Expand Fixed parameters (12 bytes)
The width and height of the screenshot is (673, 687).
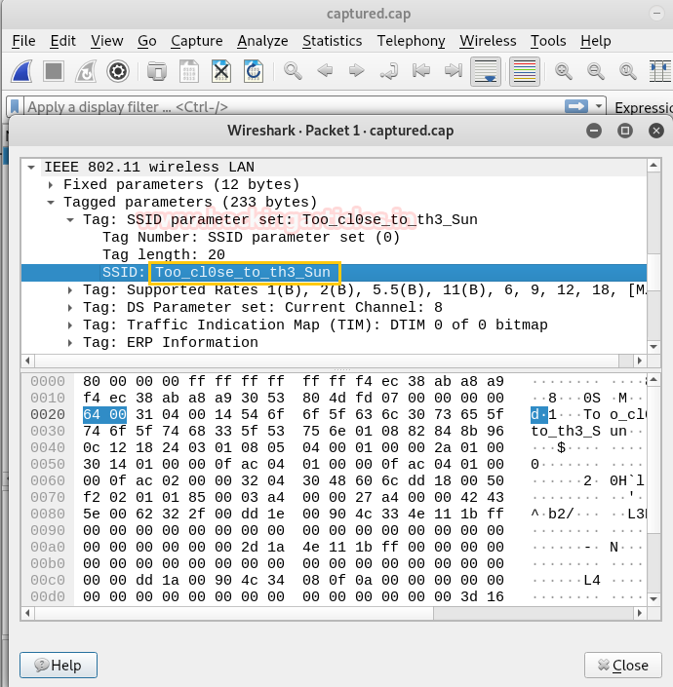pyautogui.click(x=51, y=185)
